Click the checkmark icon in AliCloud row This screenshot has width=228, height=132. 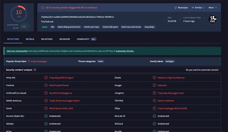click(x=154, y=124)
